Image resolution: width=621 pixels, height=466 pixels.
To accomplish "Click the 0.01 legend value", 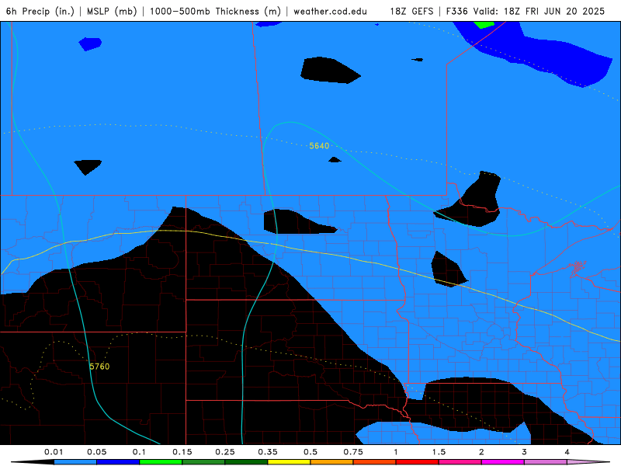I will tap(54, 452).
